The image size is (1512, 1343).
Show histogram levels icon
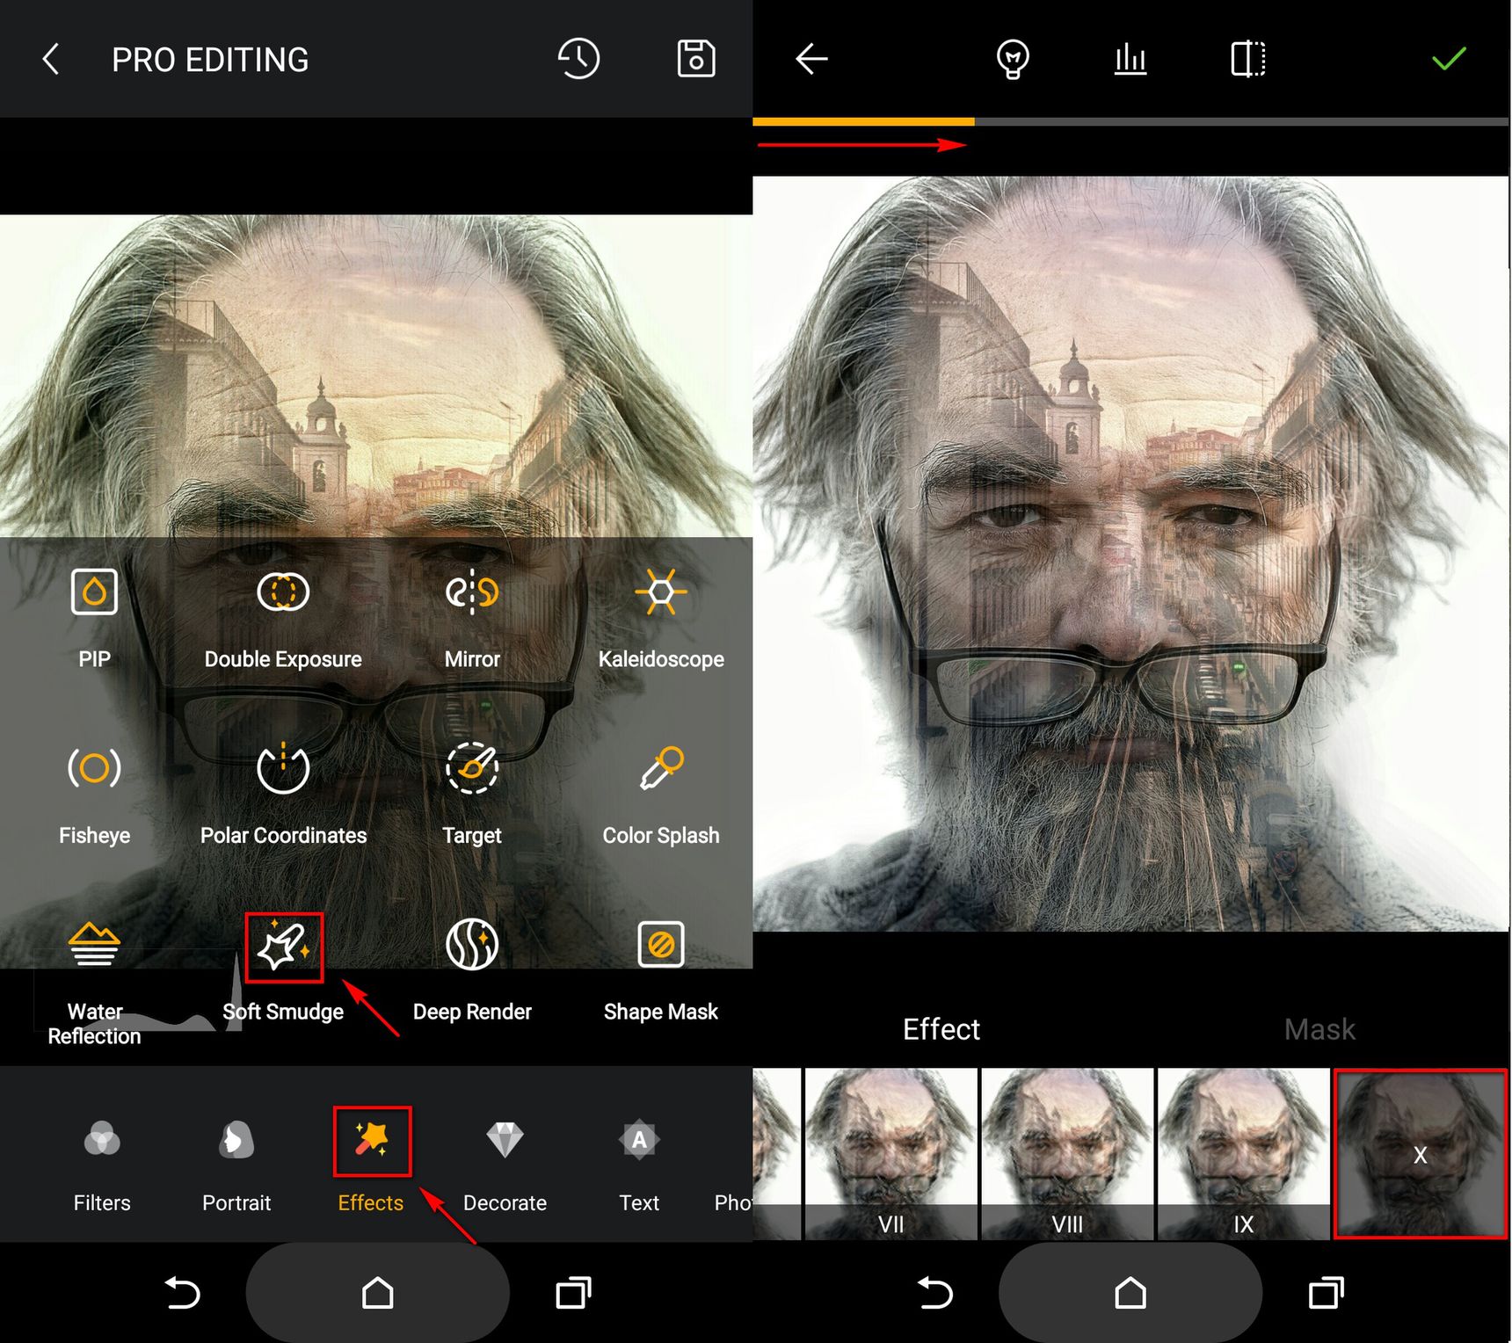[1130, 59]
